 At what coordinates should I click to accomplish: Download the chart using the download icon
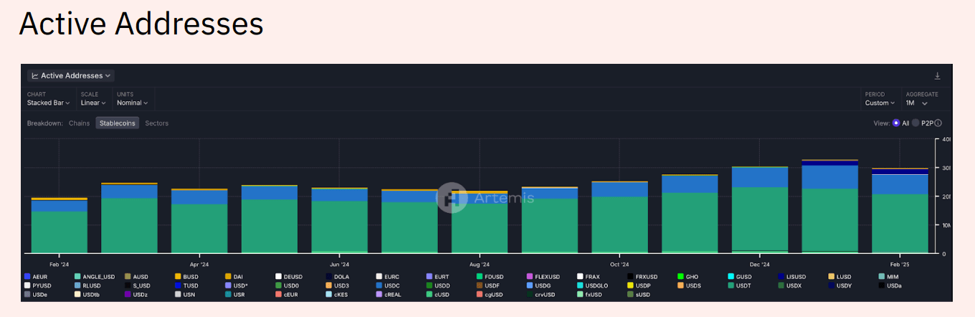(937, 75)
